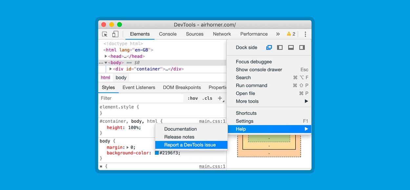
Task: Click the height: 100% declaration
Action: tap(124, 127)
